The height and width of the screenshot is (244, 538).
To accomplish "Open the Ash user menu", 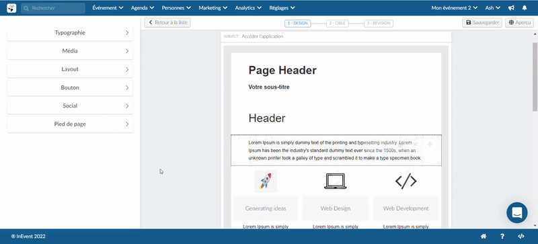I will [x=493, y=8].
